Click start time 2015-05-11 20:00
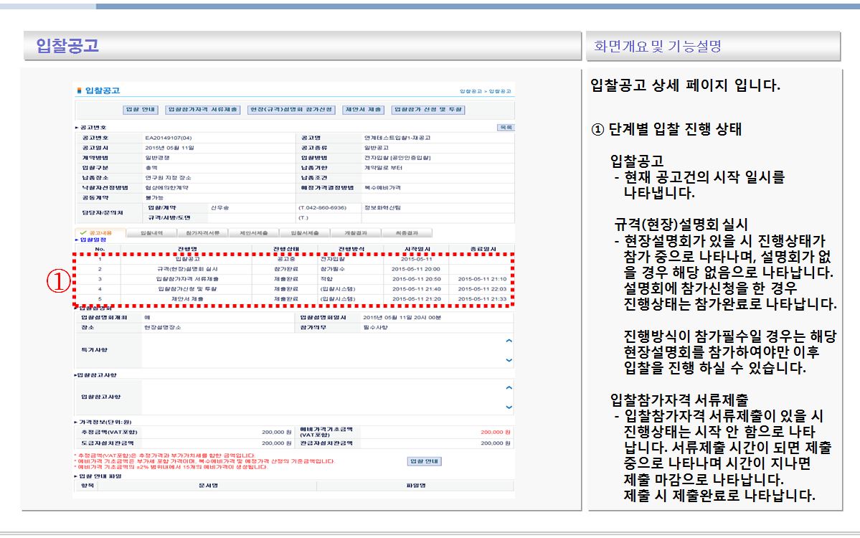 (416, 269)
